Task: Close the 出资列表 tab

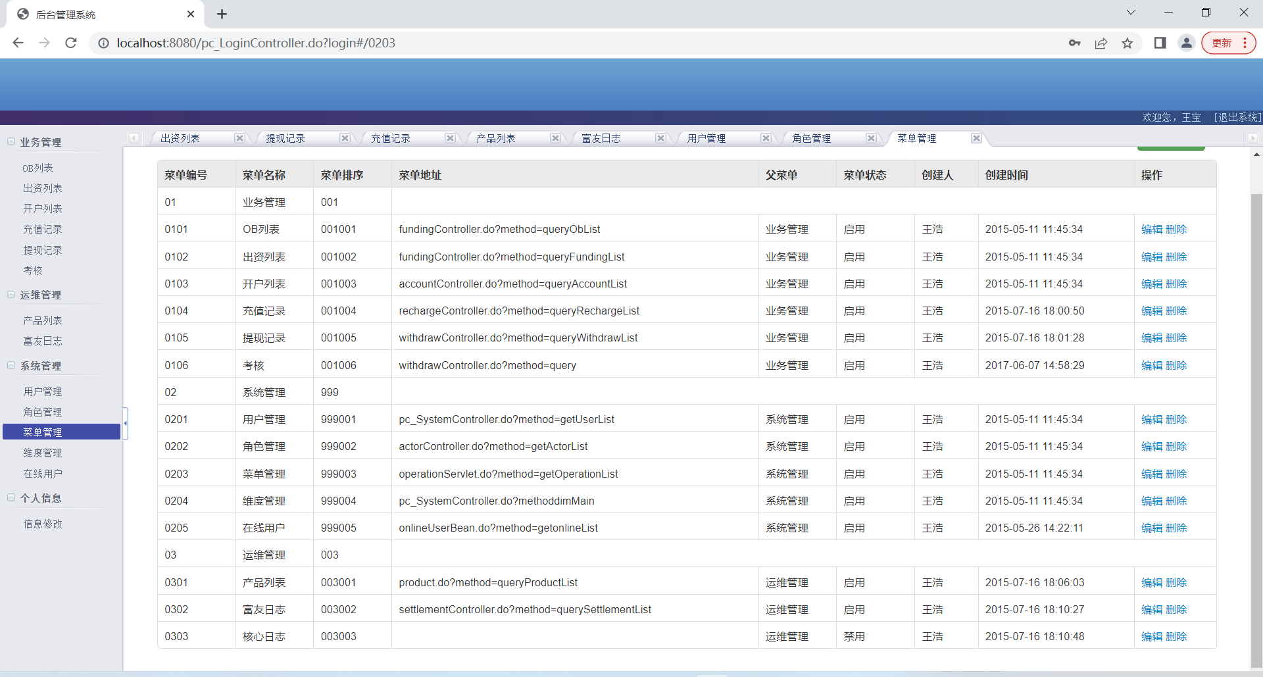Action: (239, 138)
